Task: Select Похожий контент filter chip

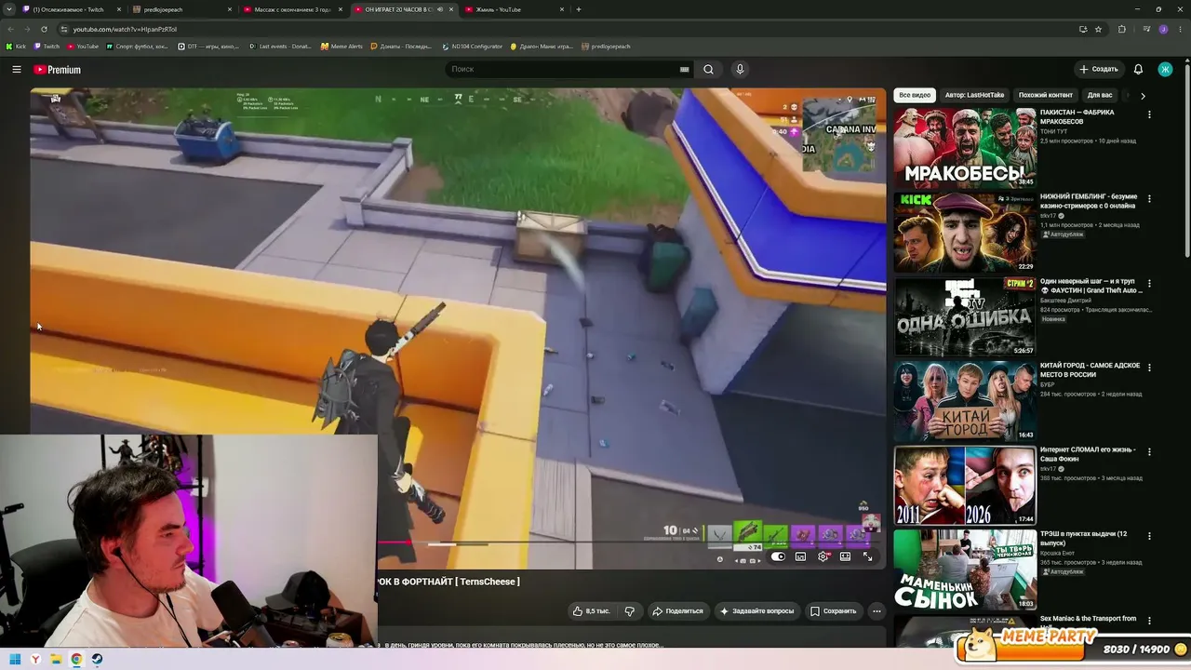Action: (1046, 95)
